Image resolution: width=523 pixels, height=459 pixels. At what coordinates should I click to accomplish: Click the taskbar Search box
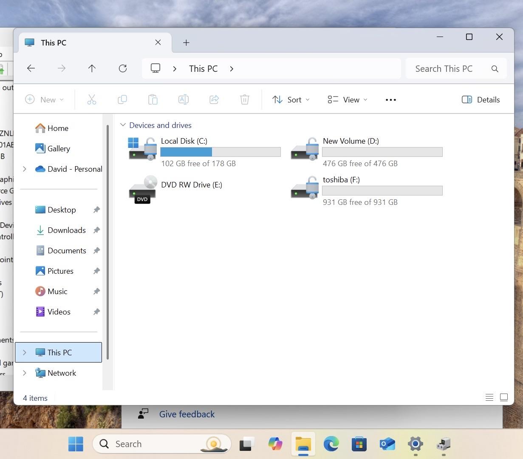pyautogui.click(x=161, y=444)
